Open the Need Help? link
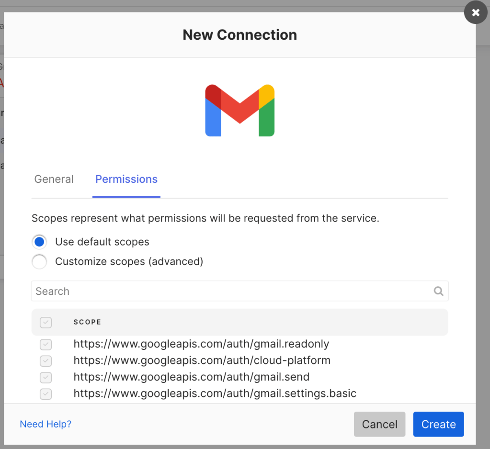 46,424
